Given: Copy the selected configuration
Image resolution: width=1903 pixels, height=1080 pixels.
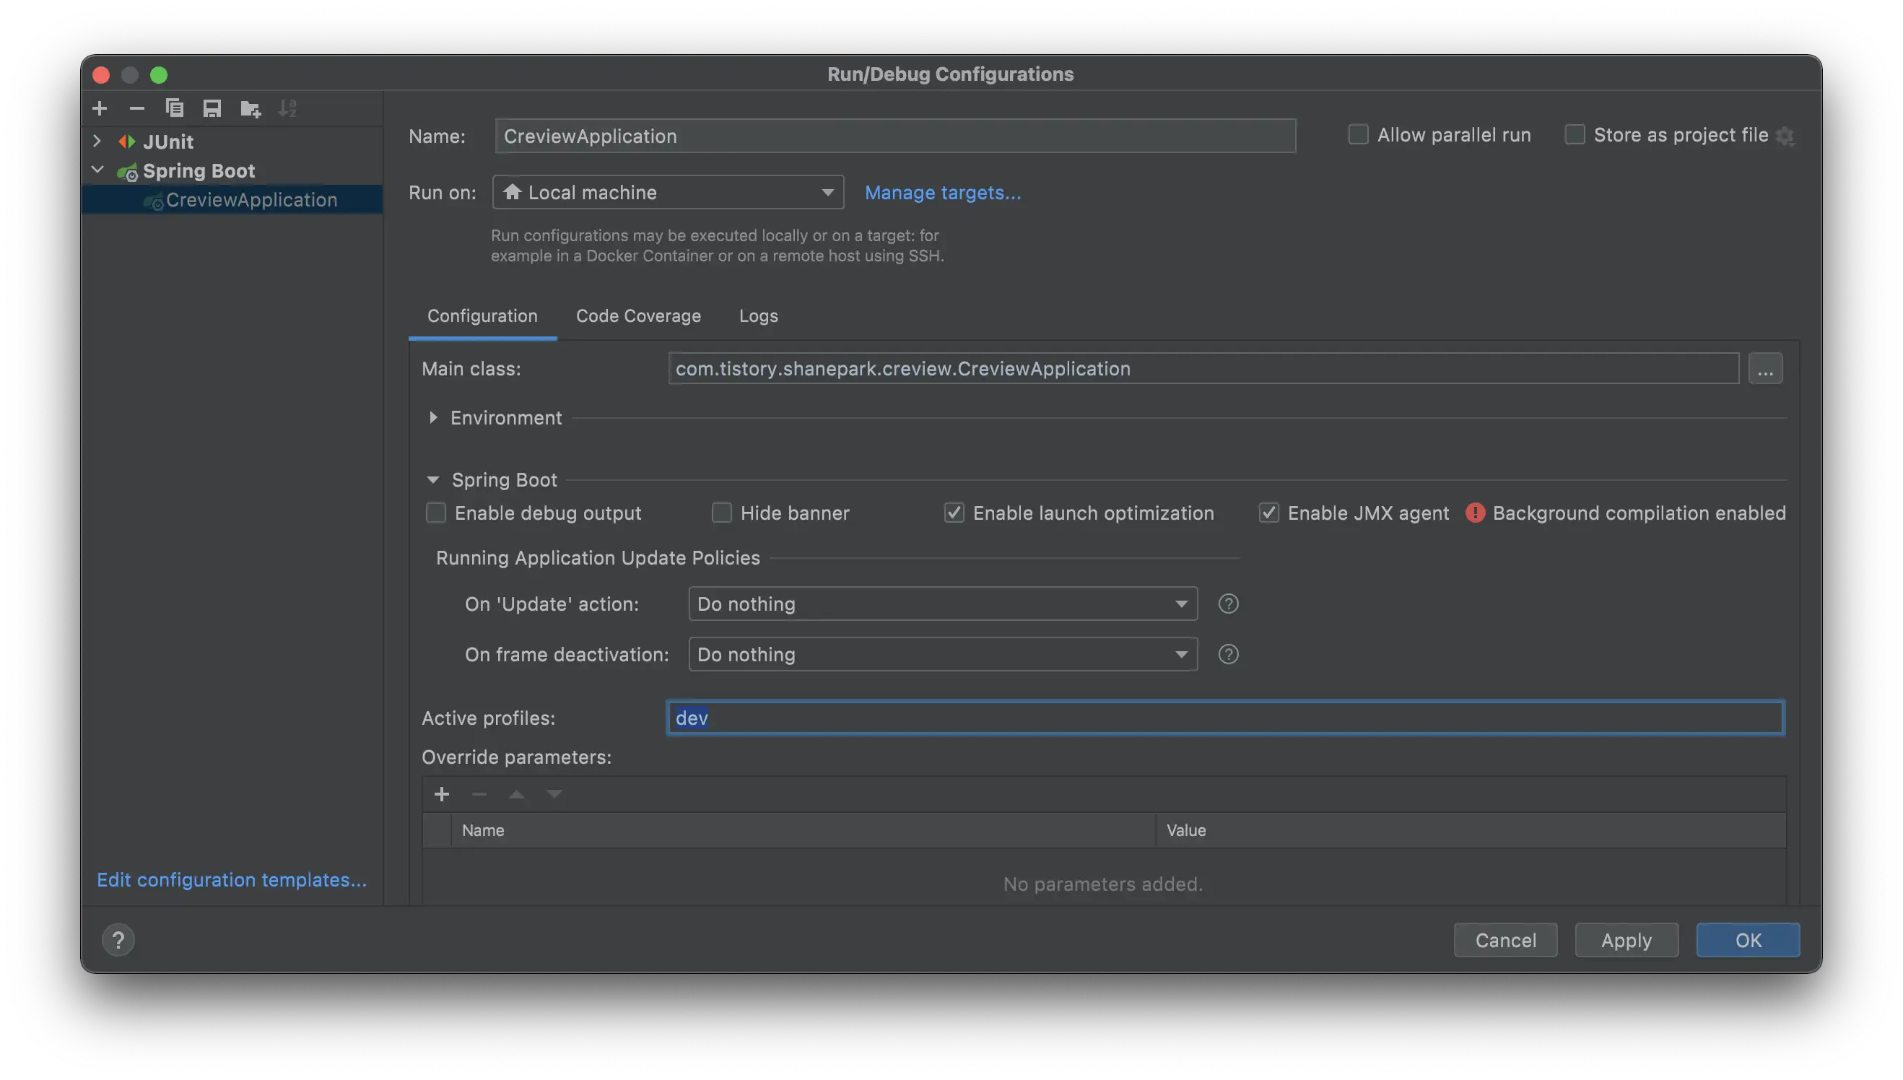Looking at the screenshot, I should [x=174, y=109].
